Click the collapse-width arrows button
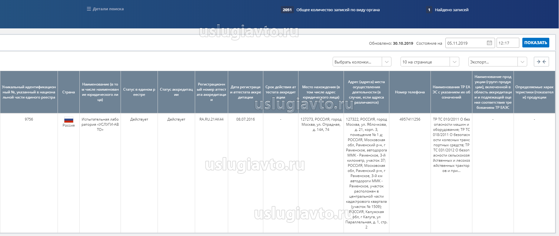The height and width of the screenshot is (236, 559). (x=541, y=62)
